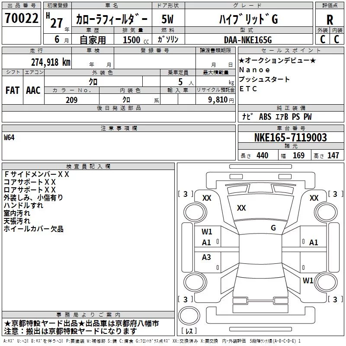The image size is (346, 346).
Task: Click the note ホイールカバー欠品
Action: 34,229
